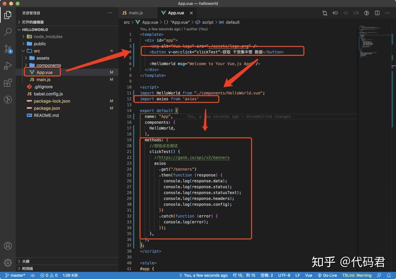Open the Manage gear icon
The height and width of the screenshot is (279, 396).
(8, 262)
